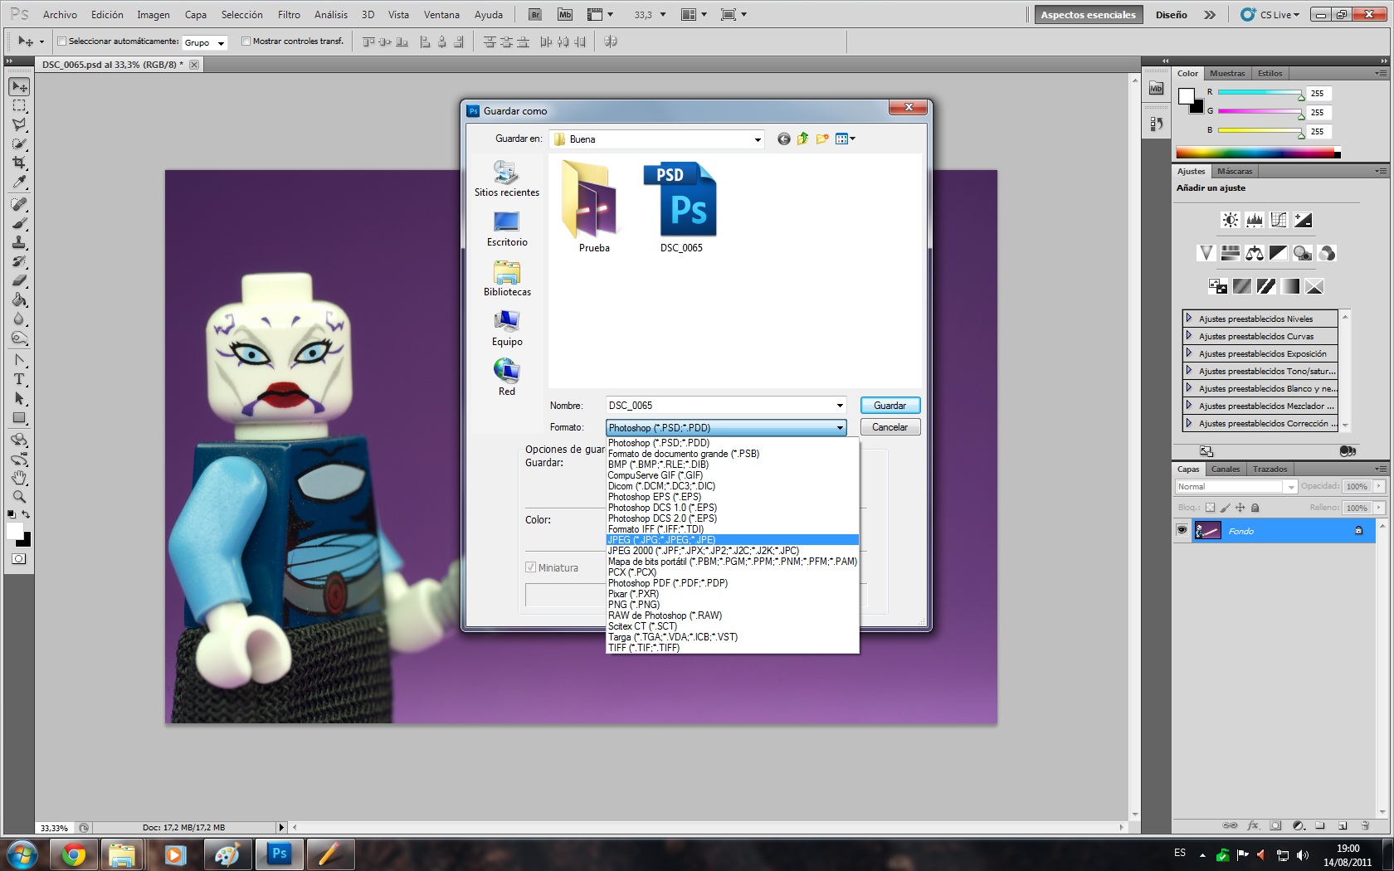Image resolution: width=1394 pixels, height=871 pixels.
Task: Click the Brightness/Contrast adjustment icon
Action: click(x=1230, y=220)
